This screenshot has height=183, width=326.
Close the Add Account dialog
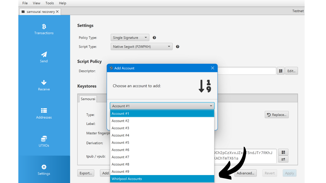point(213,68)
